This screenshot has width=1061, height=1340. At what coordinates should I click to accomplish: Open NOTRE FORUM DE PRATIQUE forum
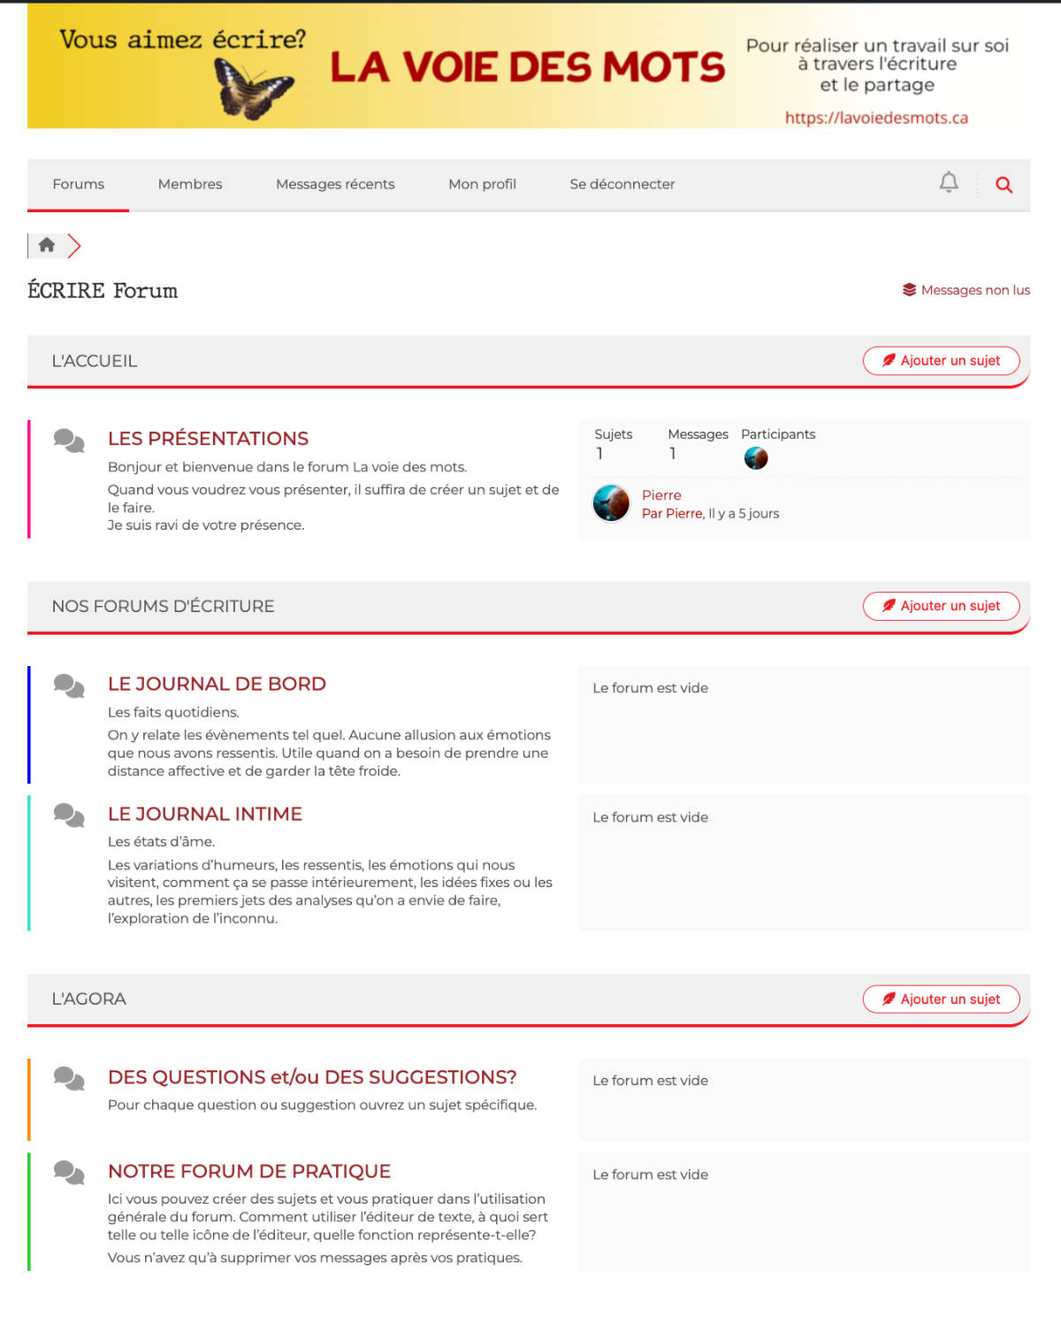(249, 1171)
